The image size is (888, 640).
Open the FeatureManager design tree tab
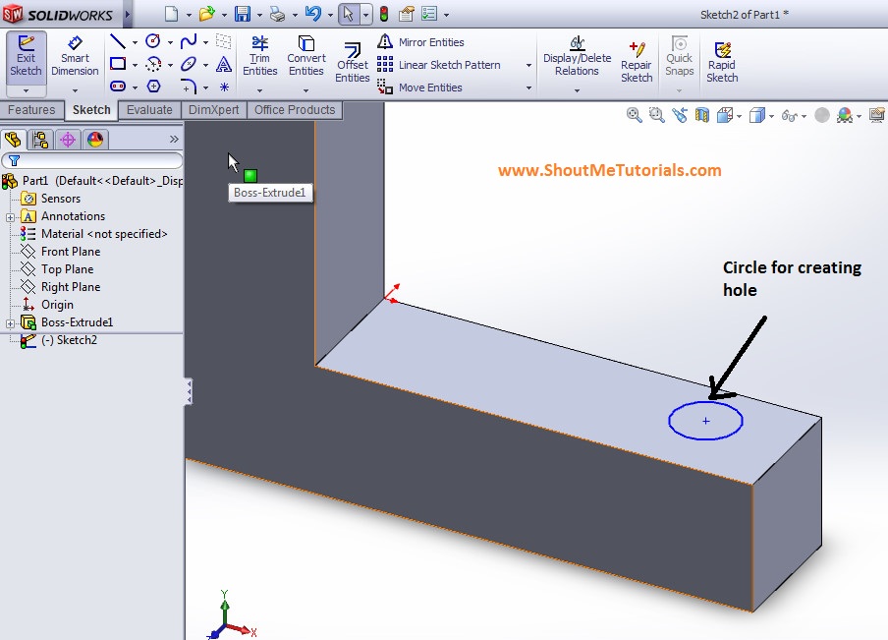click(x=13, y=140)
